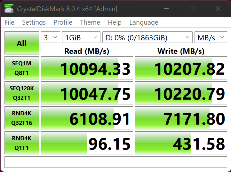
Task: Click the SEQ128K write result 10220.79
Action: pyautogui.click(x=181, y=93)
